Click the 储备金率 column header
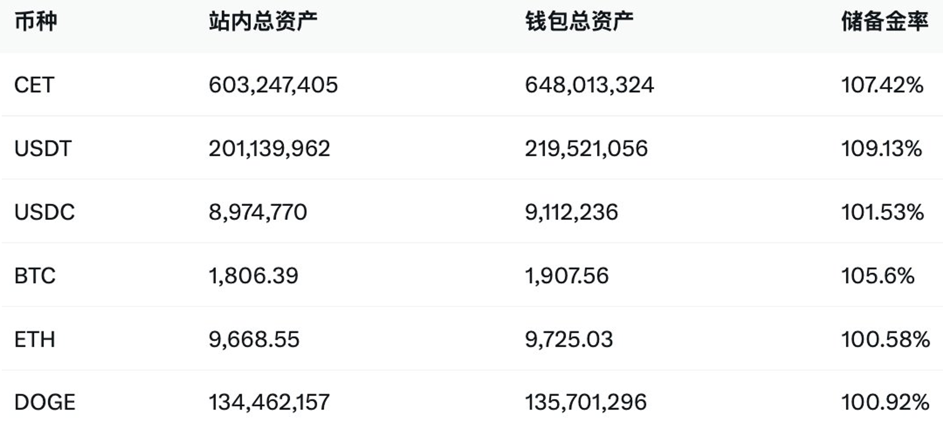943x421 pixels. click(x=885, y=22)
